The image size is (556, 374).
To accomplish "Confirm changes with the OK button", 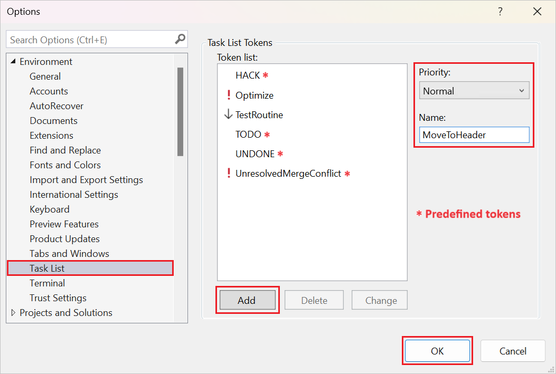I will 437,350.
